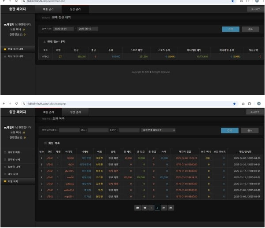
Task: Open 현재 정산 내역 in the sidebar
Action: tap(15, 49)
